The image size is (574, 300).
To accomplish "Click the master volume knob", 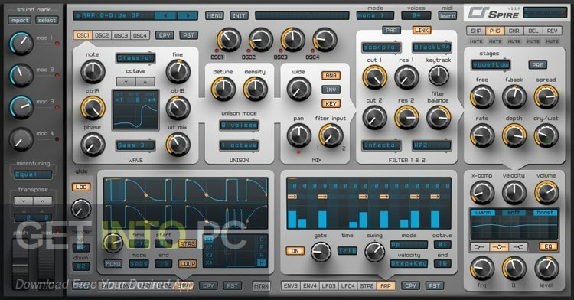I will [546, 192].
